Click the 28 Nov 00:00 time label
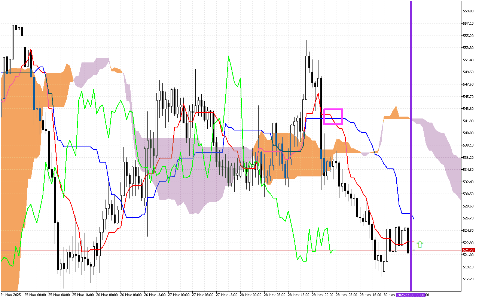The height and width of the screenshot is (299, 479). pos(251,295)
